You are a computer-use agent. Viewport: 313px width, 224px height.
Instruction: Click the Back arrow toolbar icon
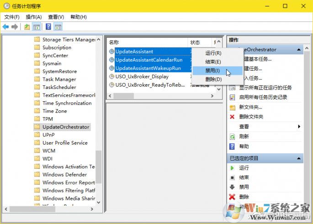(5, 27)
